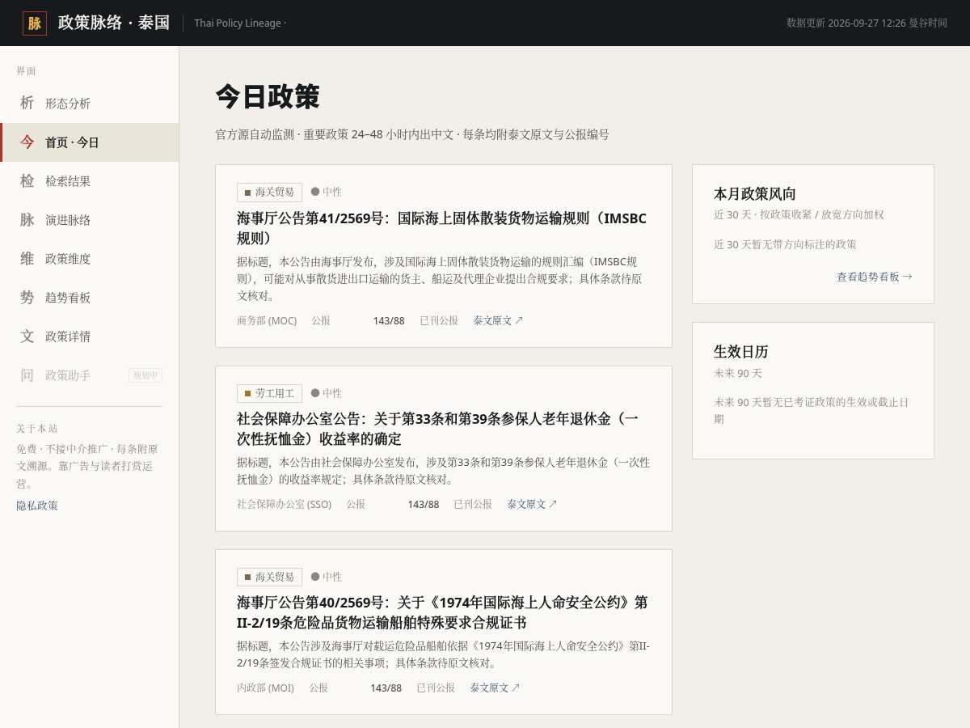970x728 pixels.
Task: Click 中性 indicator on announcement 40/2569 card
Action: coord(327,577)
